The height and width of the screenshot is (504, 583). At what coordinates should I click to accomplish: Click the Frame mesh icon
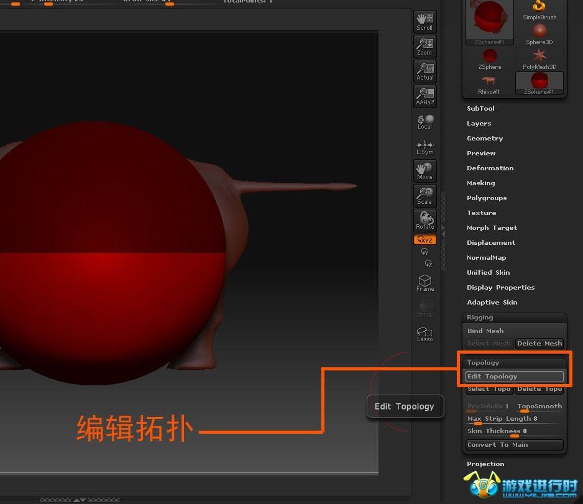425,283
